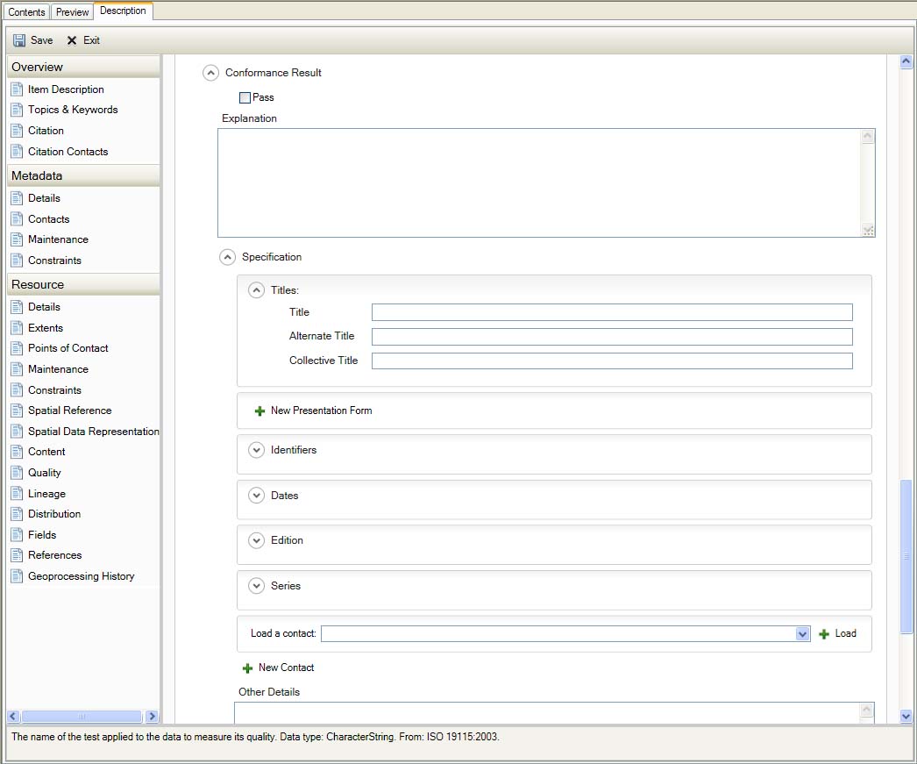Enable the Pass checkbox
This screenshot has width=917, height=764.
pos(245,97)
